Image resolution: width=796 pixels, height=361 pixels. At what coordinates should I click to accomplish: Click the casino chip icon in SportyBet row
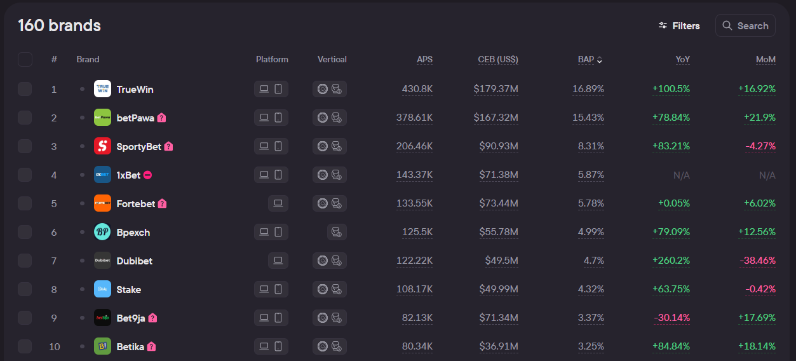(x=323, y=146)
